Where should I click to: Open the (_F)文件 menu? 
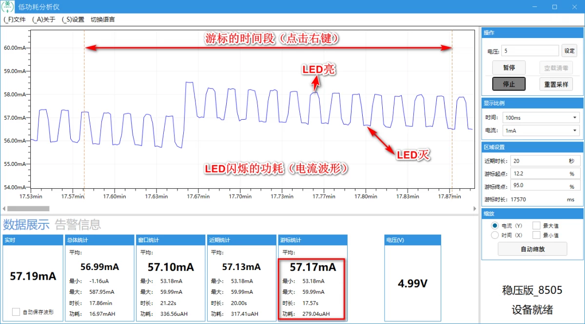(x=15, y=19)
